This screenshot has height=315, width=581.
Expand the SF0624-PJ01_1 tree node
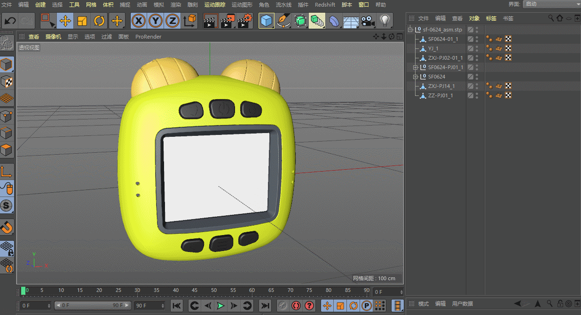(x=416, y=67)
